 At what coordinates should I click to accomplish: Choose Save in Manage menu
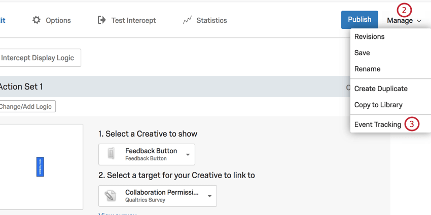click(x=362, y=53)
